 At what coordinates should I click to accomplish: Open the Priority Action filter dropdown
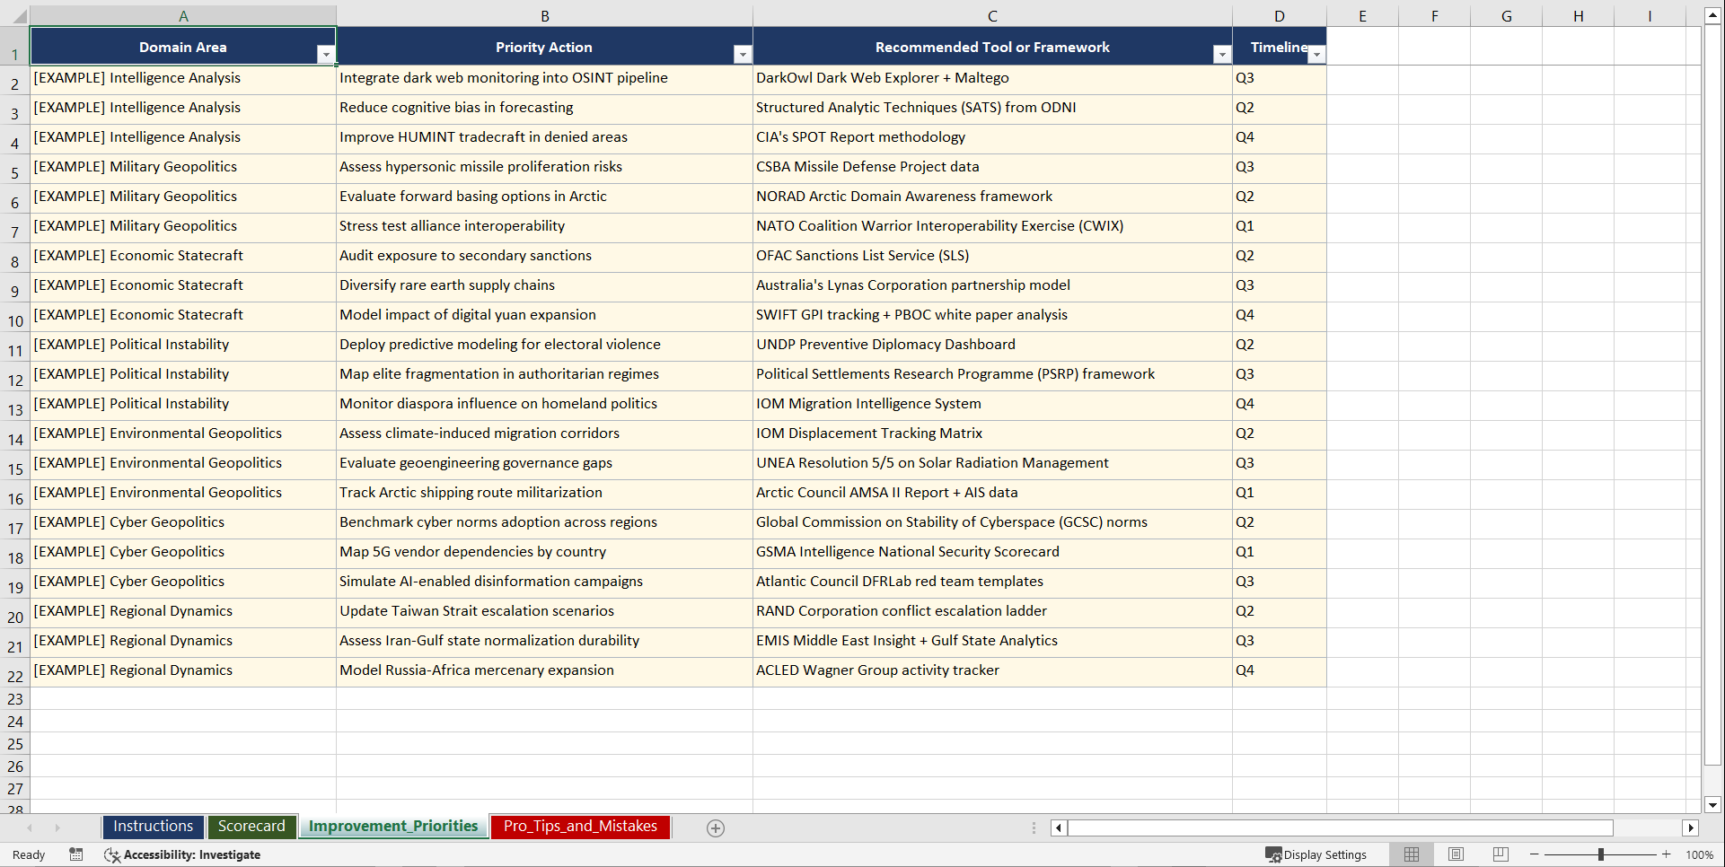[743, 55]
